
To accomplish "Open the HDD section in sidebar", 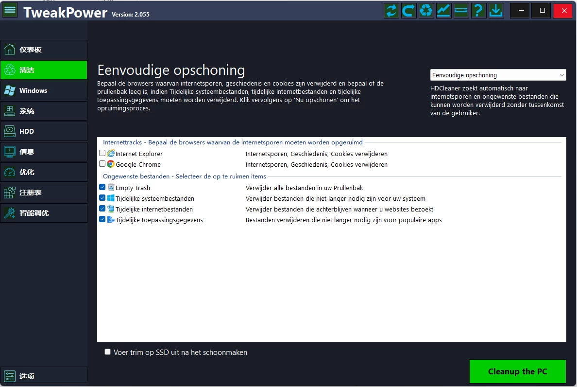I will click(x=44, y=131).
